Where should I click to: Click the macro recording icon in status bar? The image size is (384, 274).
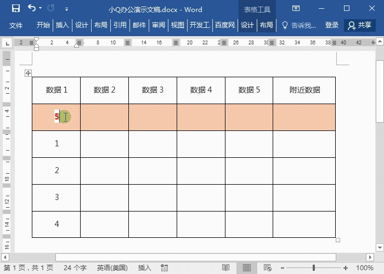(165, 268)
